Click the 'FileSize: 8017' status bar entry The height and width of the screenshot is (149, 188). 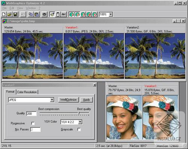(x=138, y=146)
